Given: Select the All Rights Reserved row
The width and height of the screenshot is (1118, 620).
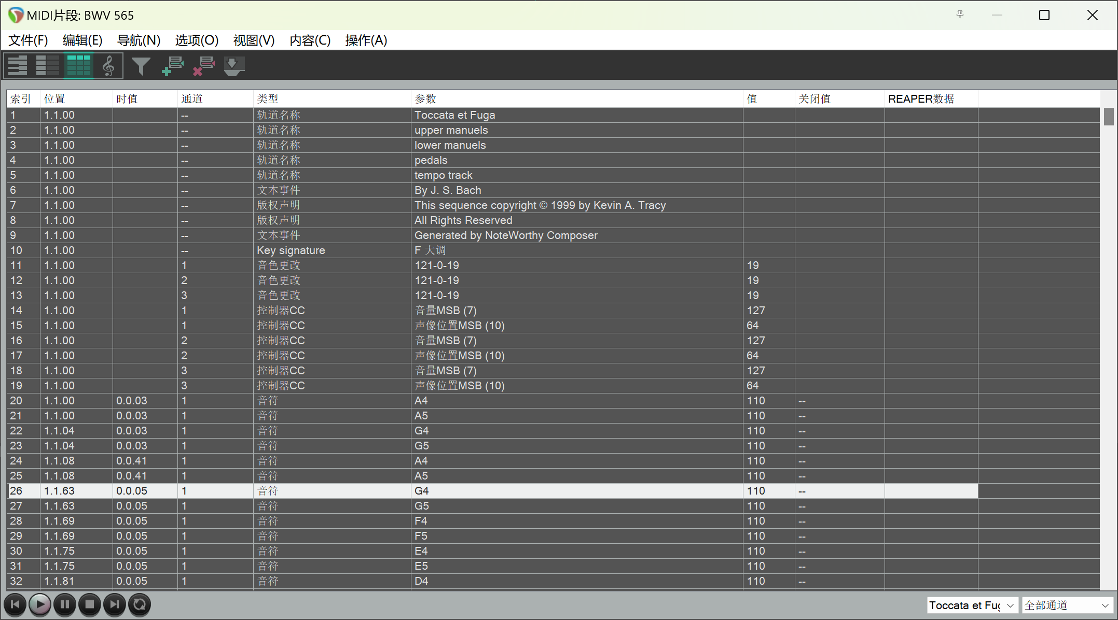Looking at the screenshot, I should coord(553,220).
